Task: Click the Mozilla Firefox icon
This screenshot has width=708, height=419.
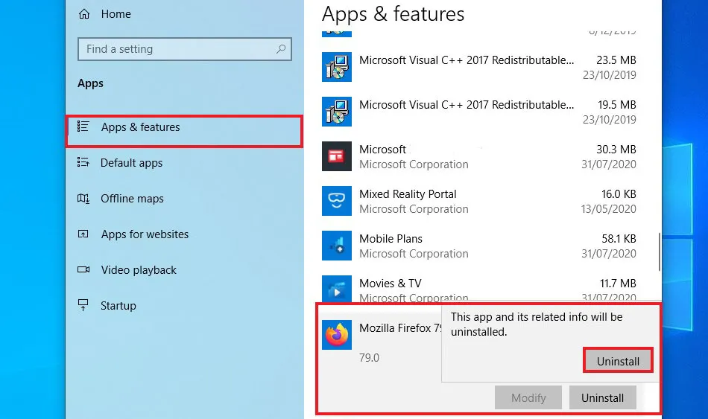Action: (337, 335)
